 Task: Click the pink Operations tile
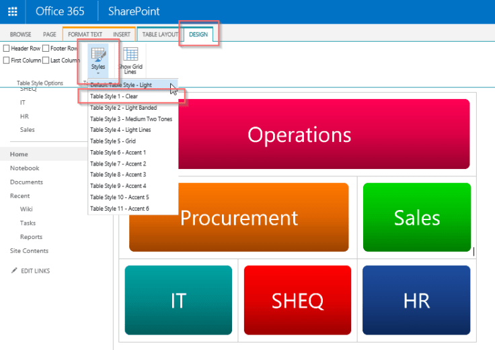click(x=299, y=134)
